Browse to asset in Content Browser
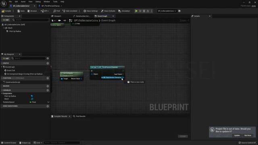This screenshot has width=258, height=145. (32, 11)
